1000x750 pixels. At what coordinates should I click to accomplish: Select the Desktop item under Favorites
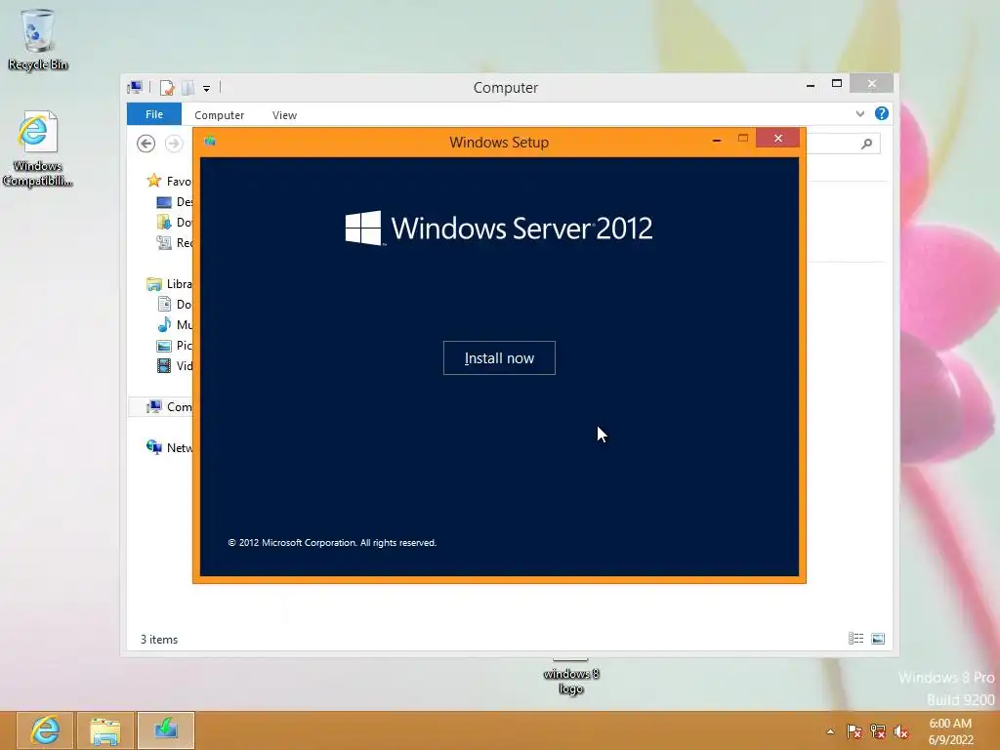tap(174, 201)
